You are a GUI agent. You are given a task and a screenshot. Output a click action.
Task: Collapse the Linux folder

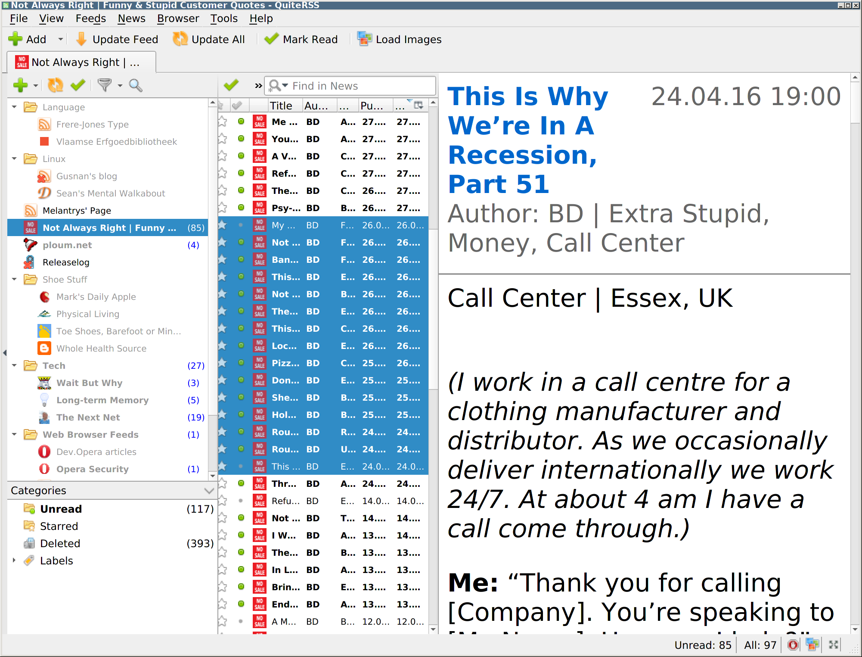point(14,159)
